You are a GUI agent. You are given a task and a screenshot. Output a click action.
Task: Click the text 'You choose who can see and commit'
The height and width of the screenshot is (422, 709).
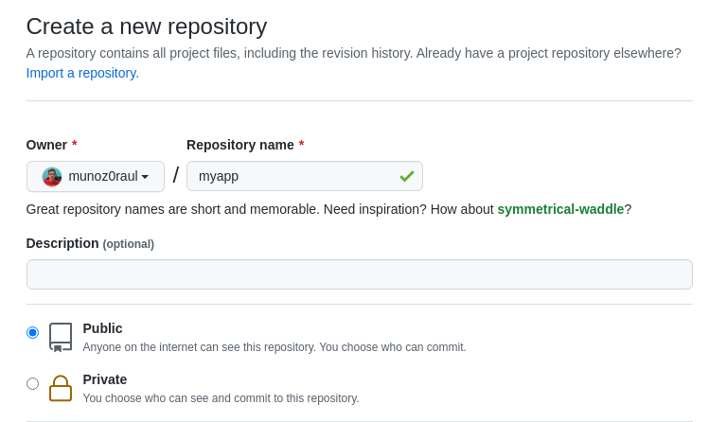point(170,398)
